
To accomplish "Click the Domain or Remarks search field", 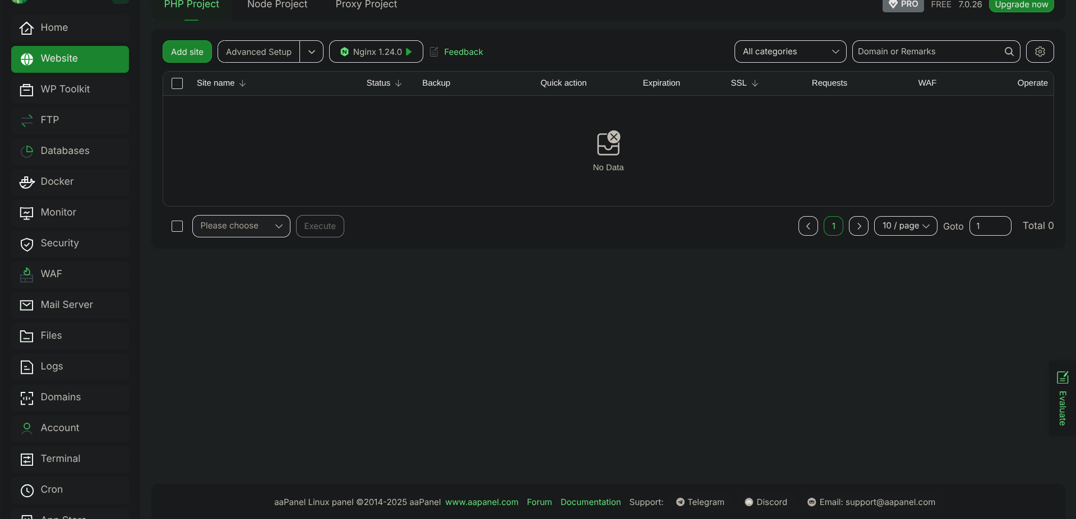I will (x=928, y=52).
